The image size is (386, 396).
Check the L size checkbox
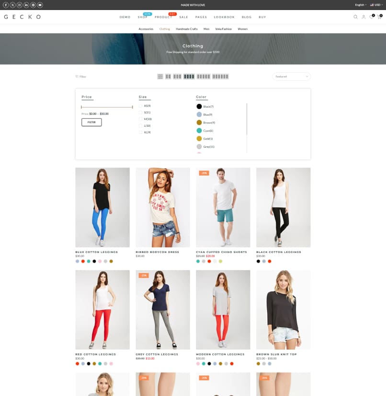(x=141, y=125)
